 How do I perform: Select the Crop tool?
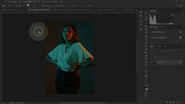click(x=146, y=26)
